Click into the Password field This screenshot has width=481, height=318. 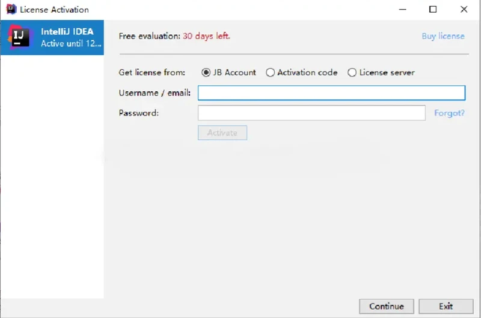pyautogui.click(x=311, y=113)
